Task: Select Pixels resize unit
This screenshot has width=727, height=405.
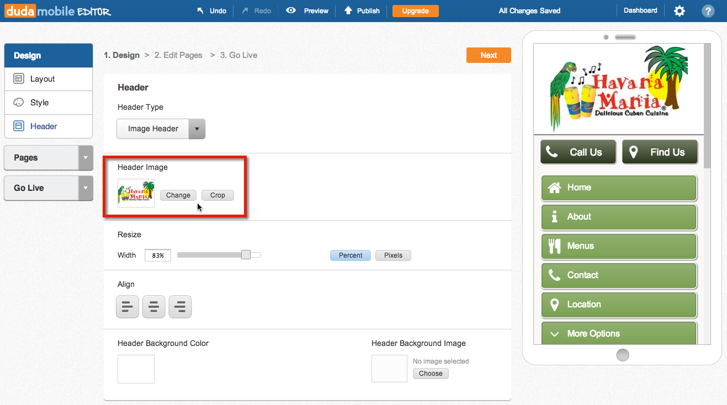Action: click(x=393, y=255)
